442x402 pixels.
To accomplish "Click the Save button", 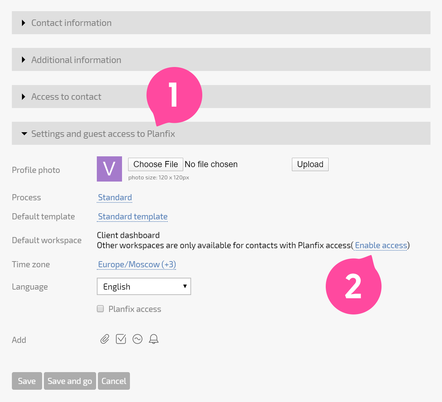I will [x=27, y=381].
